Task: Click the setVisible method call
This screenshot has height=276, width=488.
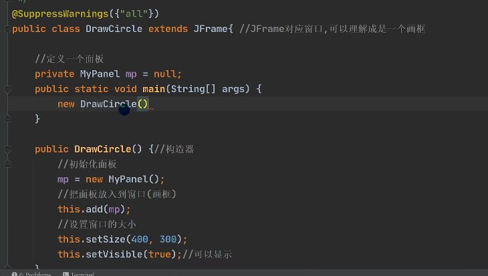Action: tap(114, 254)
